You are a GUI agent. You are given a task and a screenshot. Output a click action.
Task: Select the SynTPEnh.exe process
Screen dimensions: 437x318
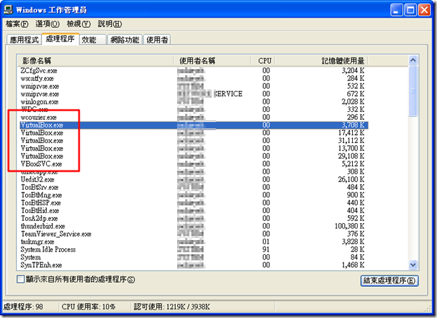tap(193, 265)
